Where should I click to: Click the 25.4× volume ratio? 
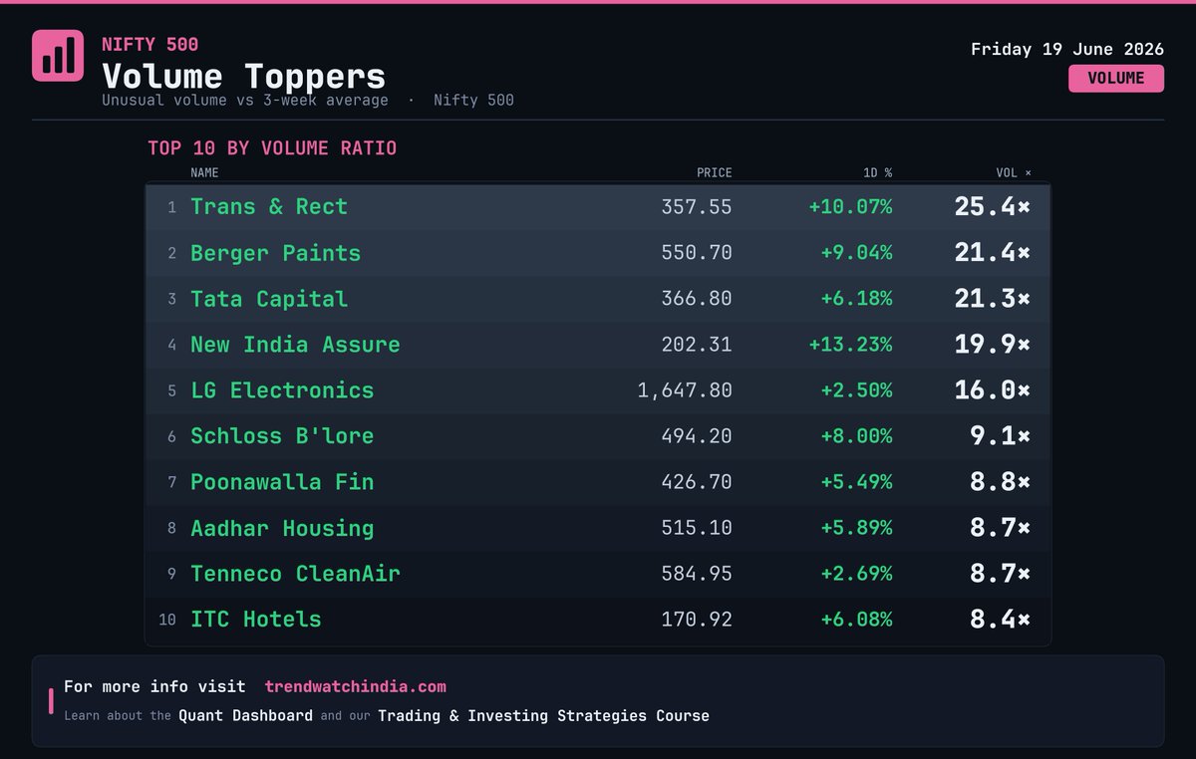[x=992, y=207]
